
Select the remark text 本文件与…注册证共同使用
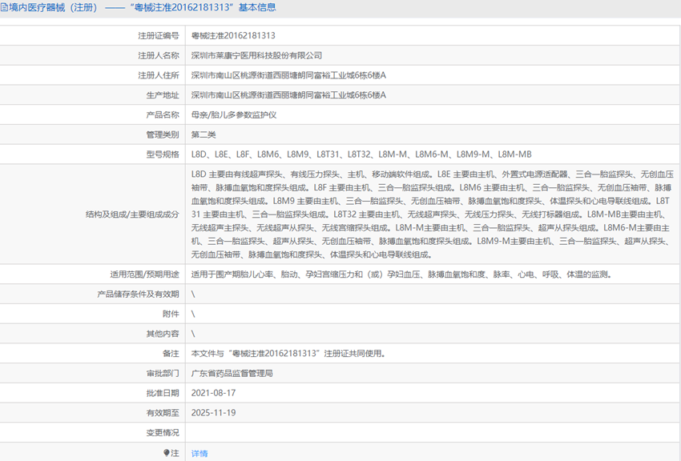tap(288, 354)
